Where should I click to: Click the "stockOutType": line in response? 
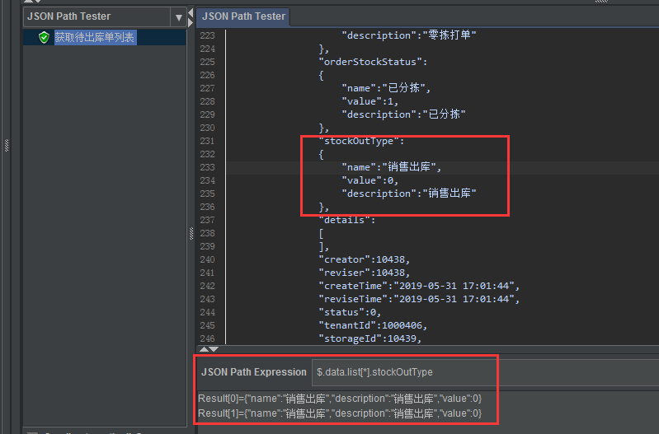click(361, 141)
